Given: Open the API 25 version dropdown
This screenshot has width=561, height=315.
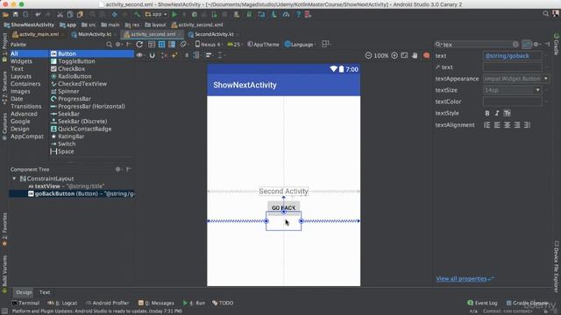Looking at the screenshot, I should coord(235,45).
